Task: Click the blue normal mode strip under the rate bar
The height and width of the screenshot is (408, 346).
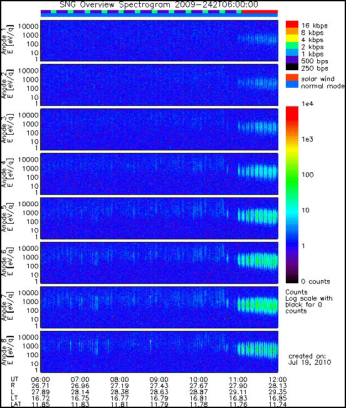Action: [x=159, y=15]
